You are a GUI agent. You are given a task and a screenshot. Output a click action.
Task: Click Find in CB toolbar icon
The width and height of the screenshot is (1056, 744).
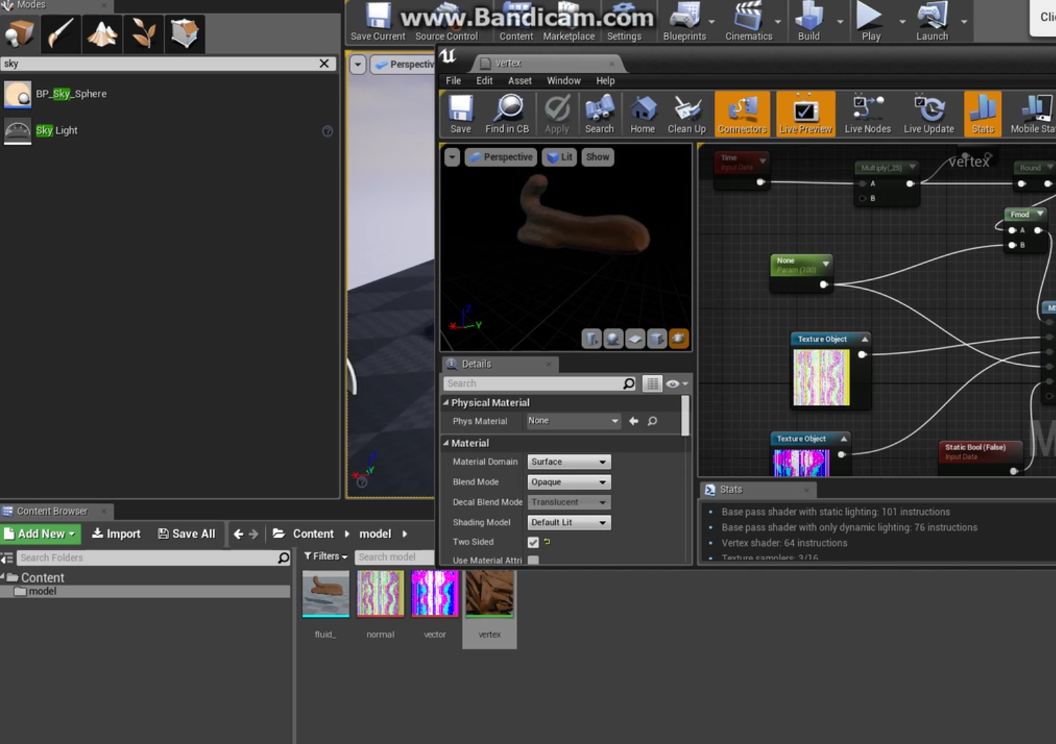pyautogui.click(x=507, y=114)
